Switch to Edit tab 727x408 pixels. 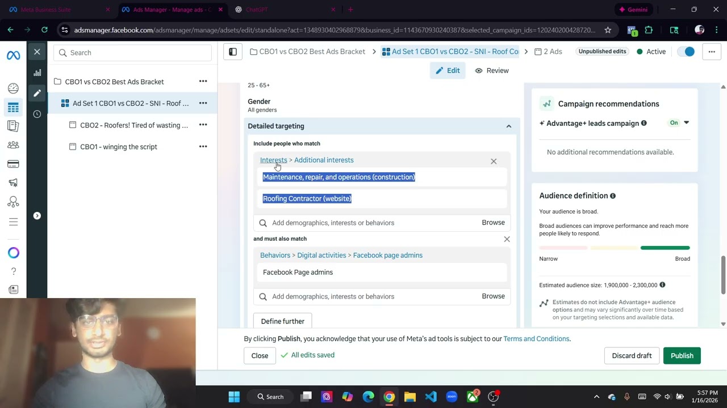(448, 71)
